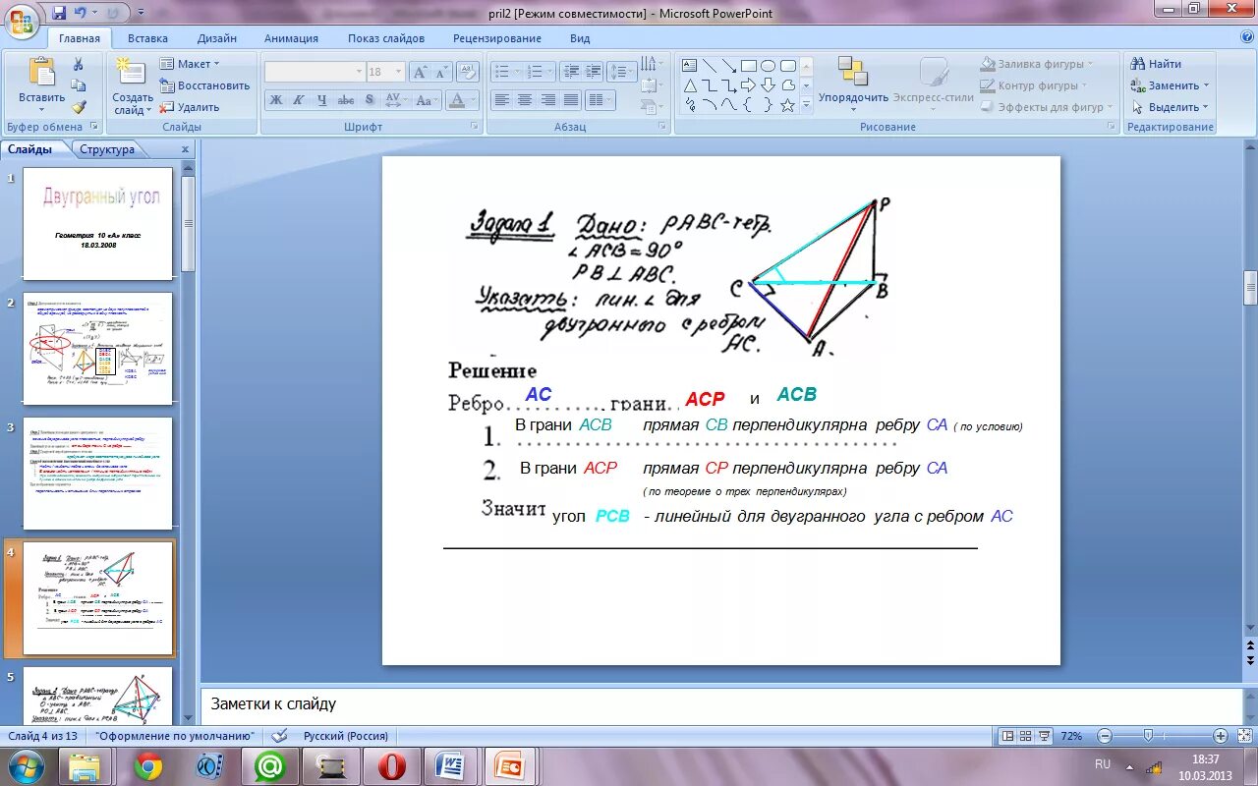Expand the Макет layout dropdown
Viewport: 1258px width, 786px height.
[x=192, y=64]
